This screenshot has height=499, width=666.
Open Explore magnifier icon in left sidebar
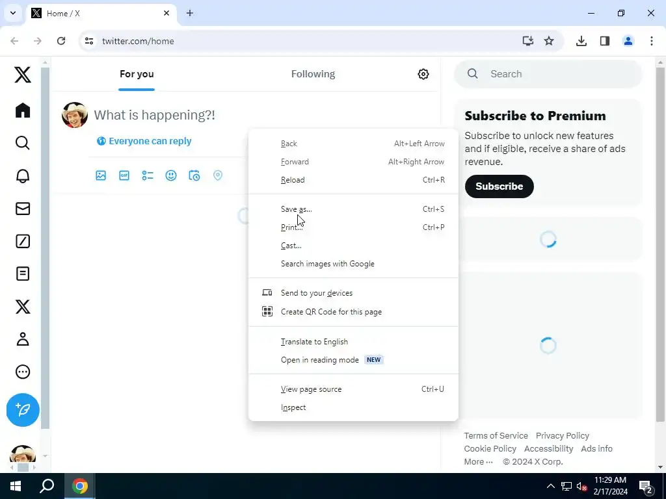point(23,143)
